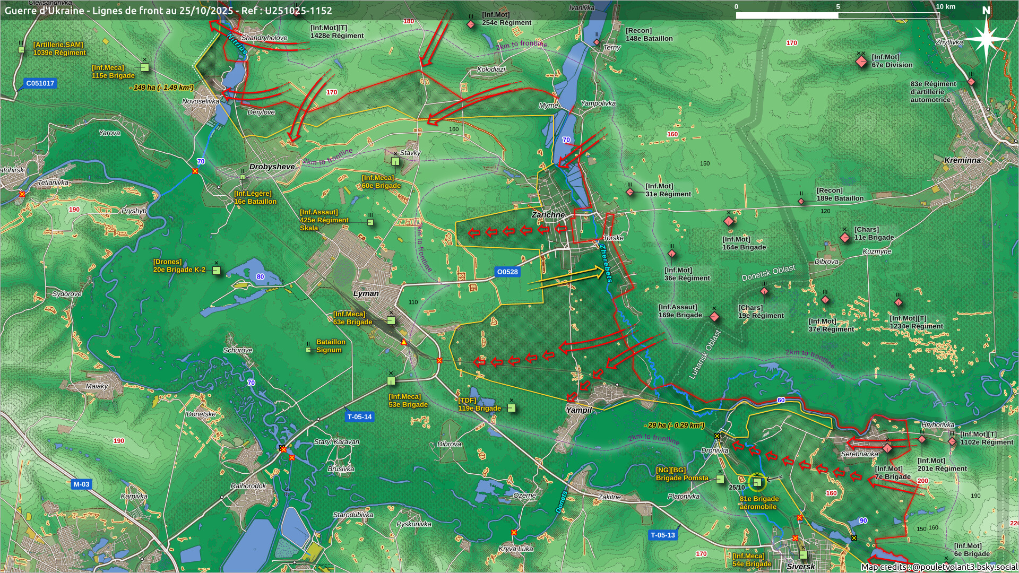
Task: Click the Brigade Pomsta unit square marker
Action: [x=720, y=479]
